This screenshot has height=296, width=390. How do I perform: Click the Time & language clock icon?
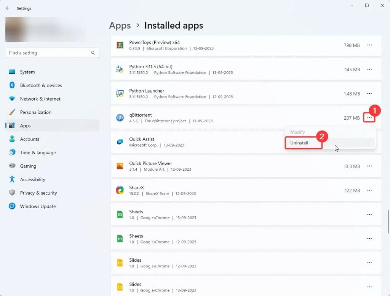[12, 152]
